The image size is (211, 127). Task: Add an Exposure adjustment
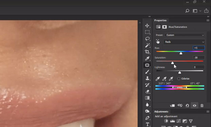(x=184, y=121)
